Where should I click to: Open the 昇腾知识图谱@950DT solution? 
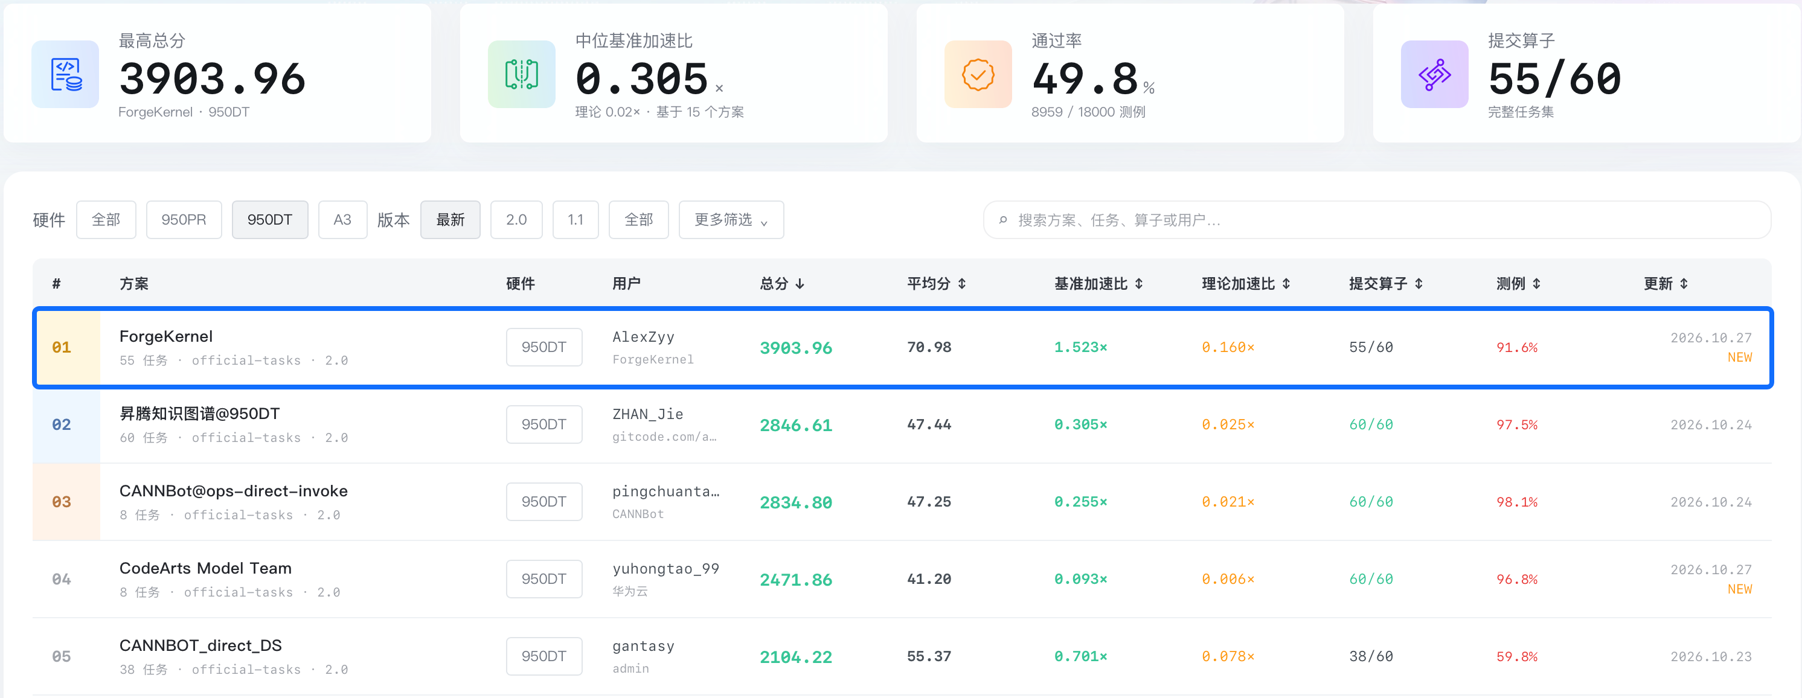[199, 414]
